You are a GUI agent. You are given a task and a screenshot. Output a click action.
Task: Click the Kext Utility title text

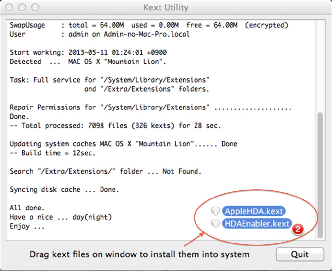click(x=166, y=7)
